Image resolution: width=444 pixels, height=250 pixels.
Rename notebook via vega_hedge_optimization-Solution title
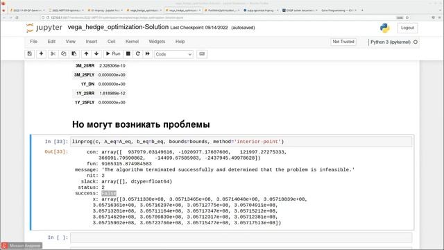click(118, 27)
